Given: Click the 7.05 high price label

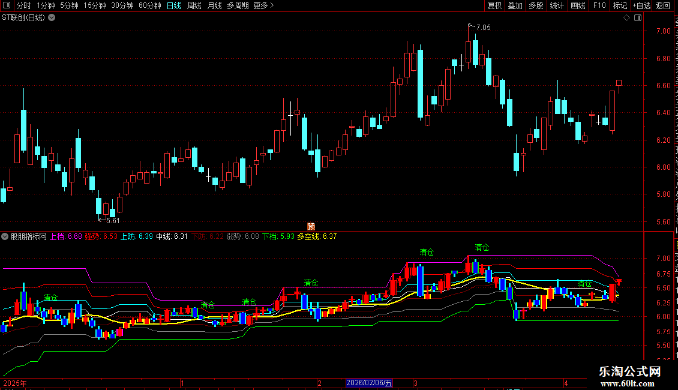Looking at the screenshot, I should click(484, 28).
